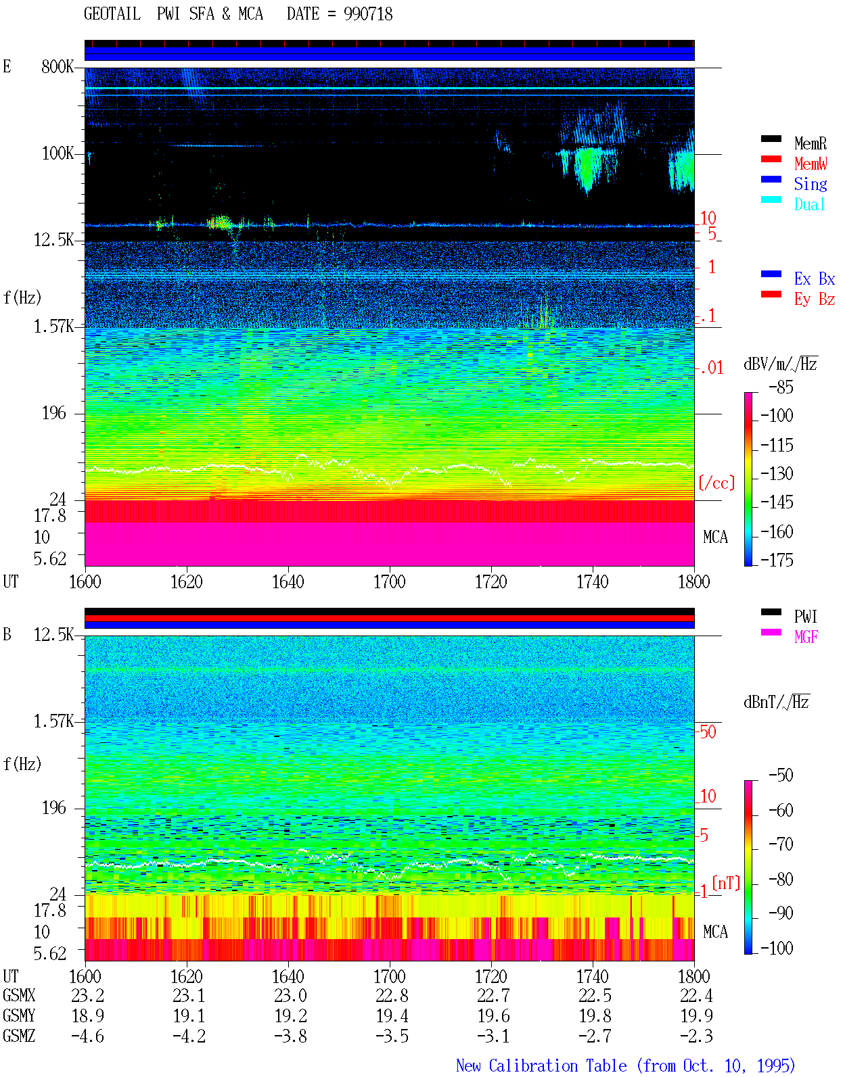Click the dBnT/√Hz units label
Viewport: 866px width, 1077px height.
pyautogui.click(x=777, y=702)
